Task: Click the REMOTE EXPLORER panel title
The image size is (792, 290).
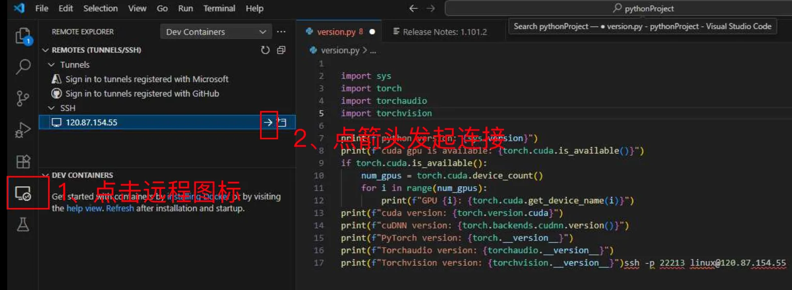Action: click(x=83, y=31)
